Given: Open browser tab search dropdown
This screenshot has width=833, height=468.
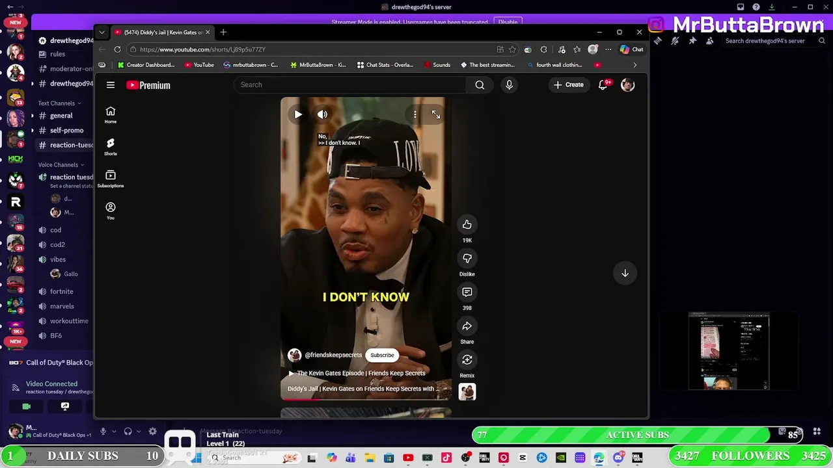Looking at the screenshot, I should tap(102, 32).
